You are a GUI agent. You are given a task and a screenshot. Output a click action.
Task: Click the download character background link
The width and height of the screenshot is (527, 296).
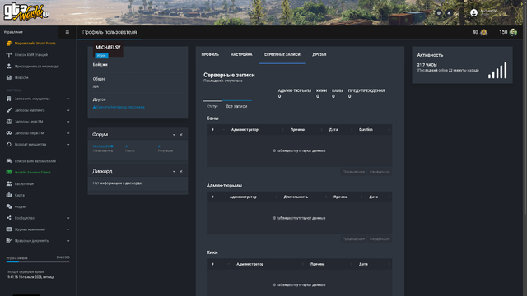pos(119,107)
